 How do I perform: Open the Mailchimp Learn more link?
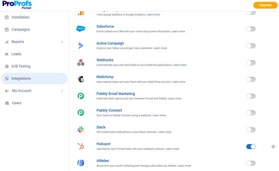click(179, 82)
